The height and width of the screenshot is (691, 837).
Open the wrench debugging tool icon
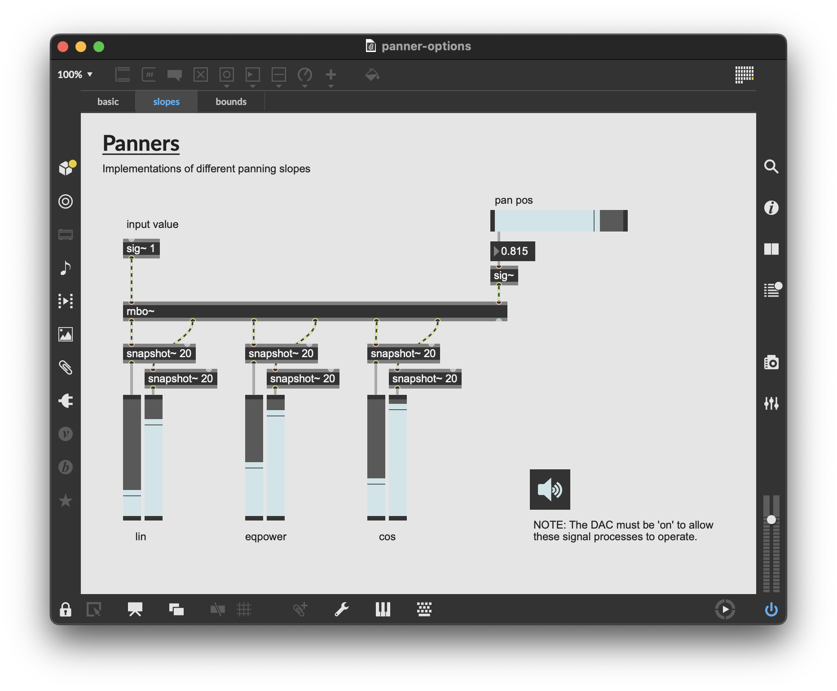pyautogui.click(x=341, y=609)
